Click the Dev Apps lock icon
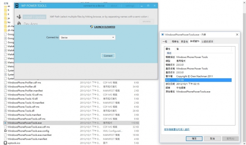 (x=19, y=23)
